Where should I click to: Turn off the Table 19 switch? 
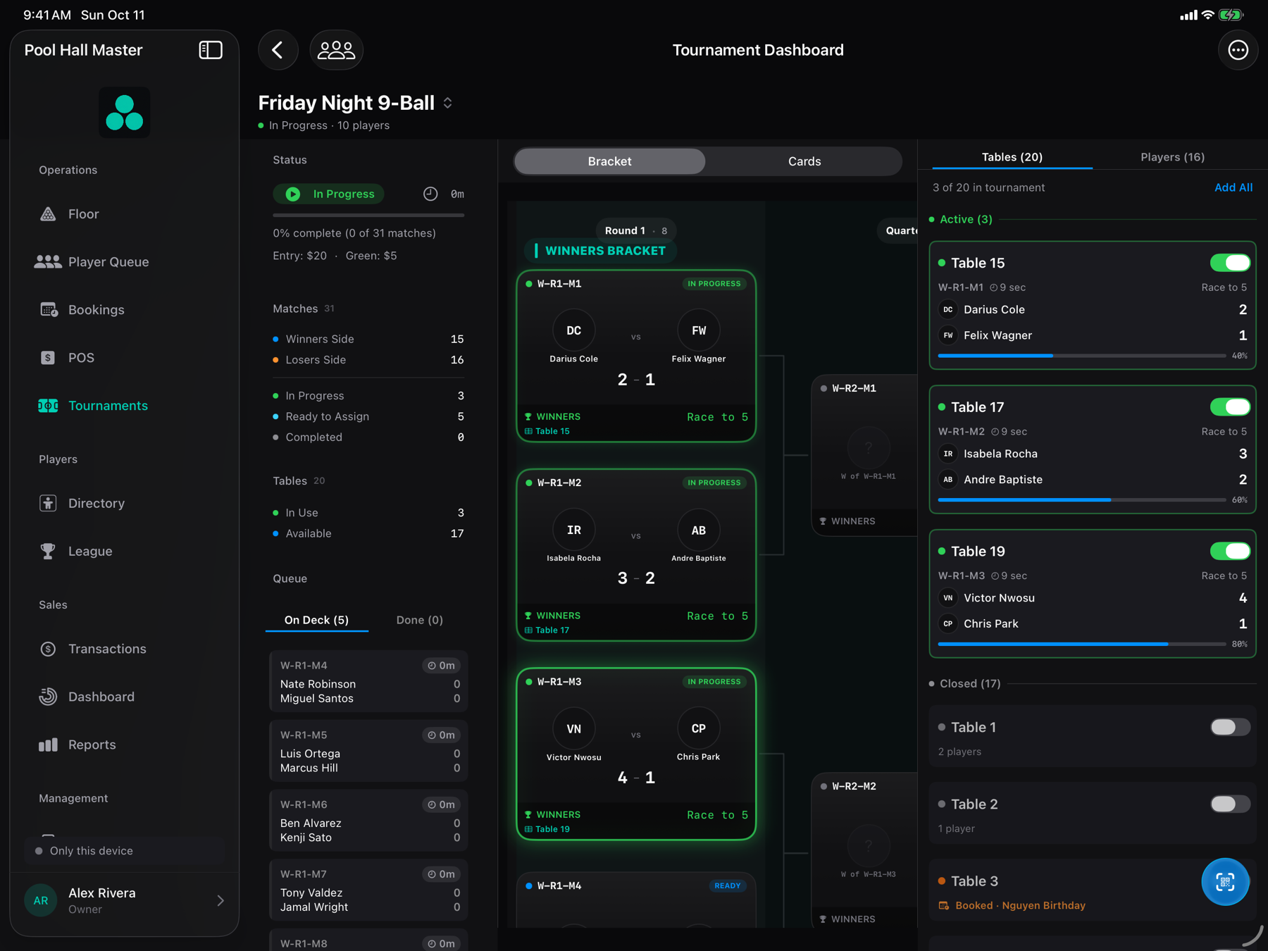(1230, 551)
